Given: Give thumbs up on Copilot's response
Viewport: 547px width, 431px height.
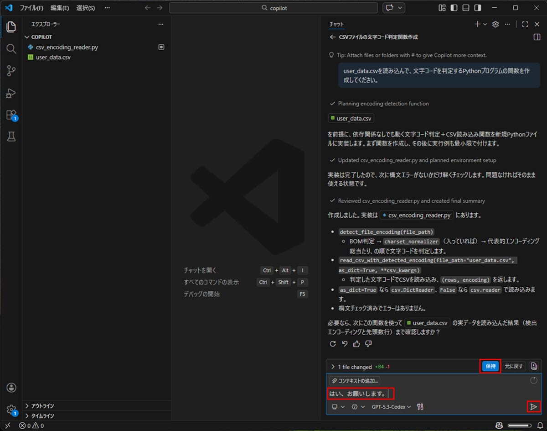Looking at the screenshot, I should pyautogui.click(x=356, y=344).
